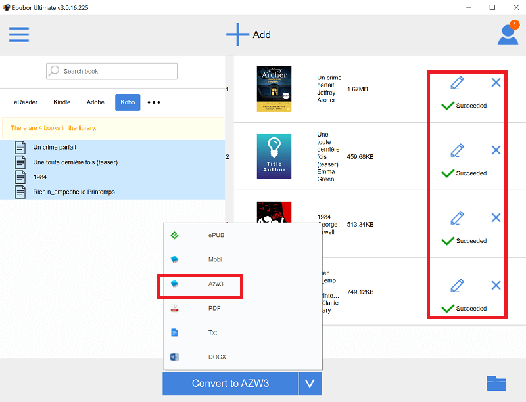Edit metadata for the 749.12KB book

pos(457,286)
